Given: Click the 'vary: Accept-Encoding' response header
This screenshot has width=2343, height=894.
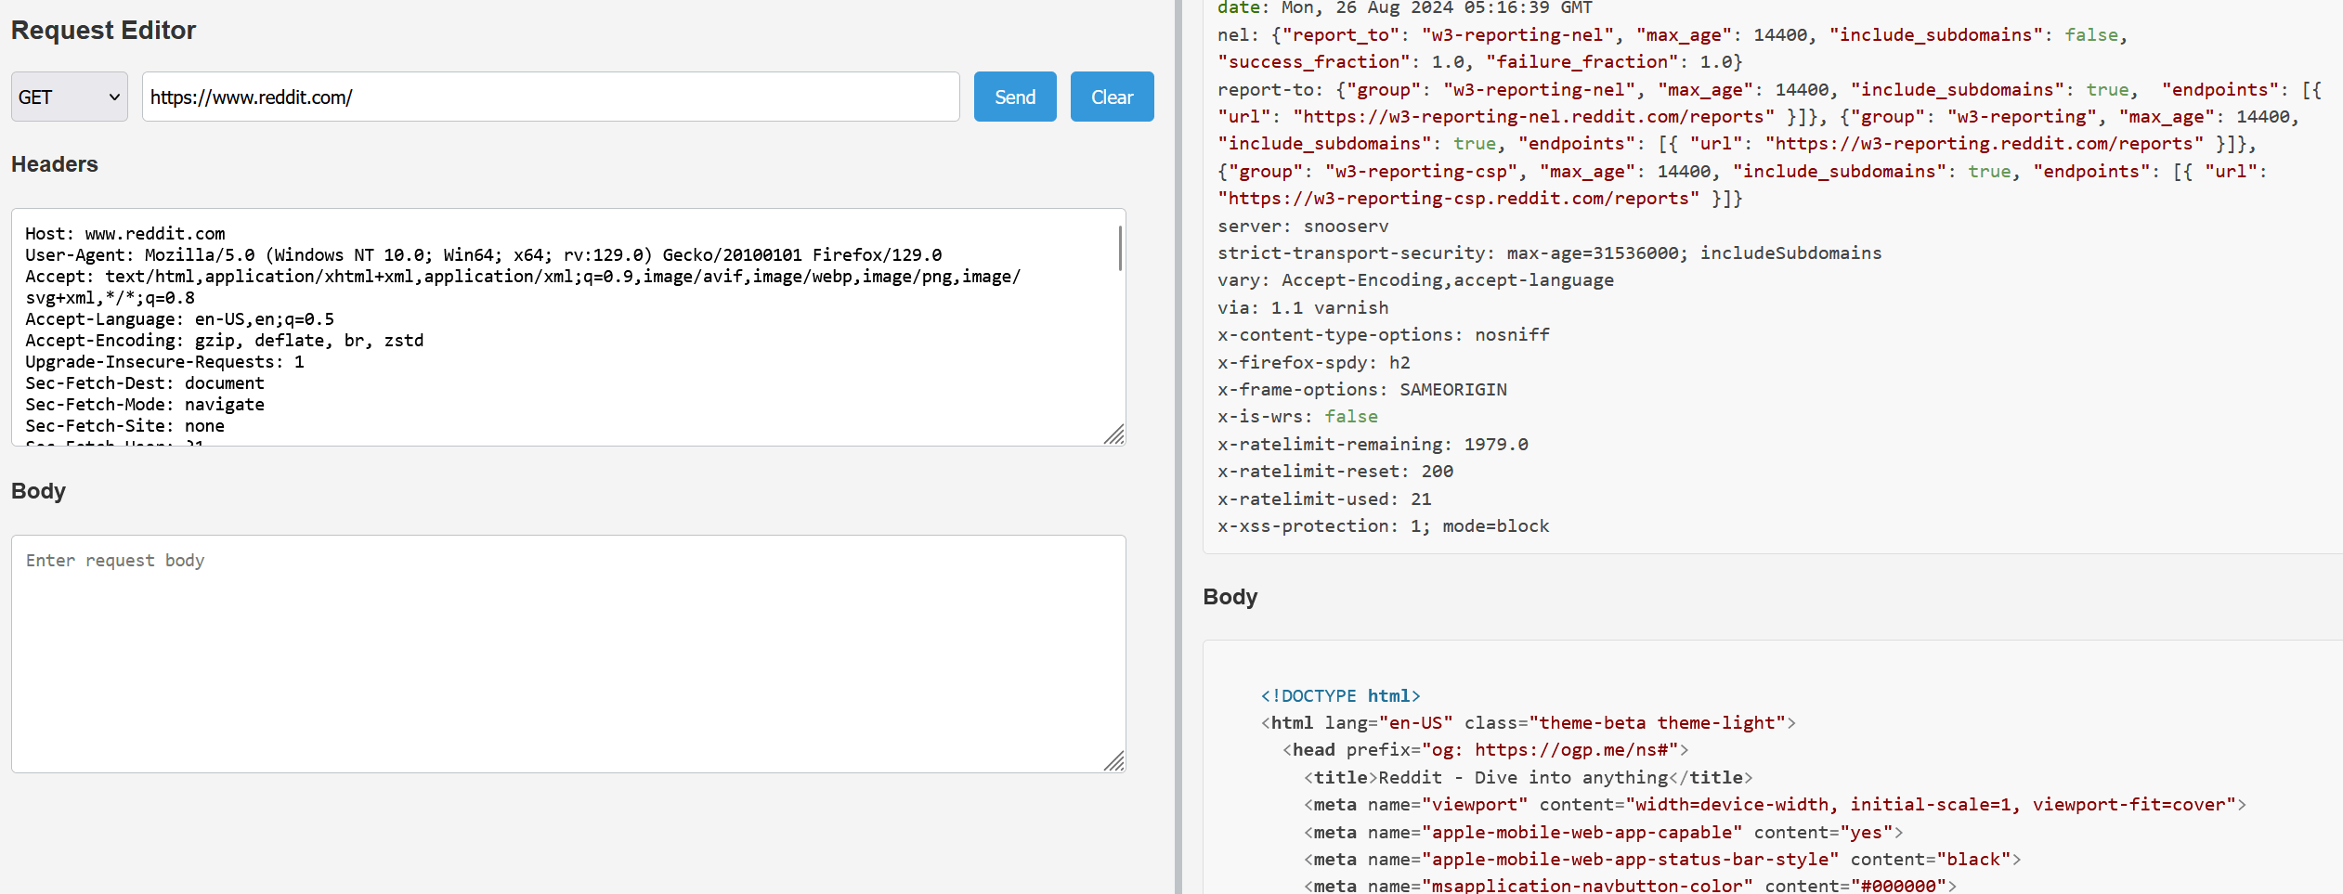Looking at the screenshot, I should pos(1415,280).
